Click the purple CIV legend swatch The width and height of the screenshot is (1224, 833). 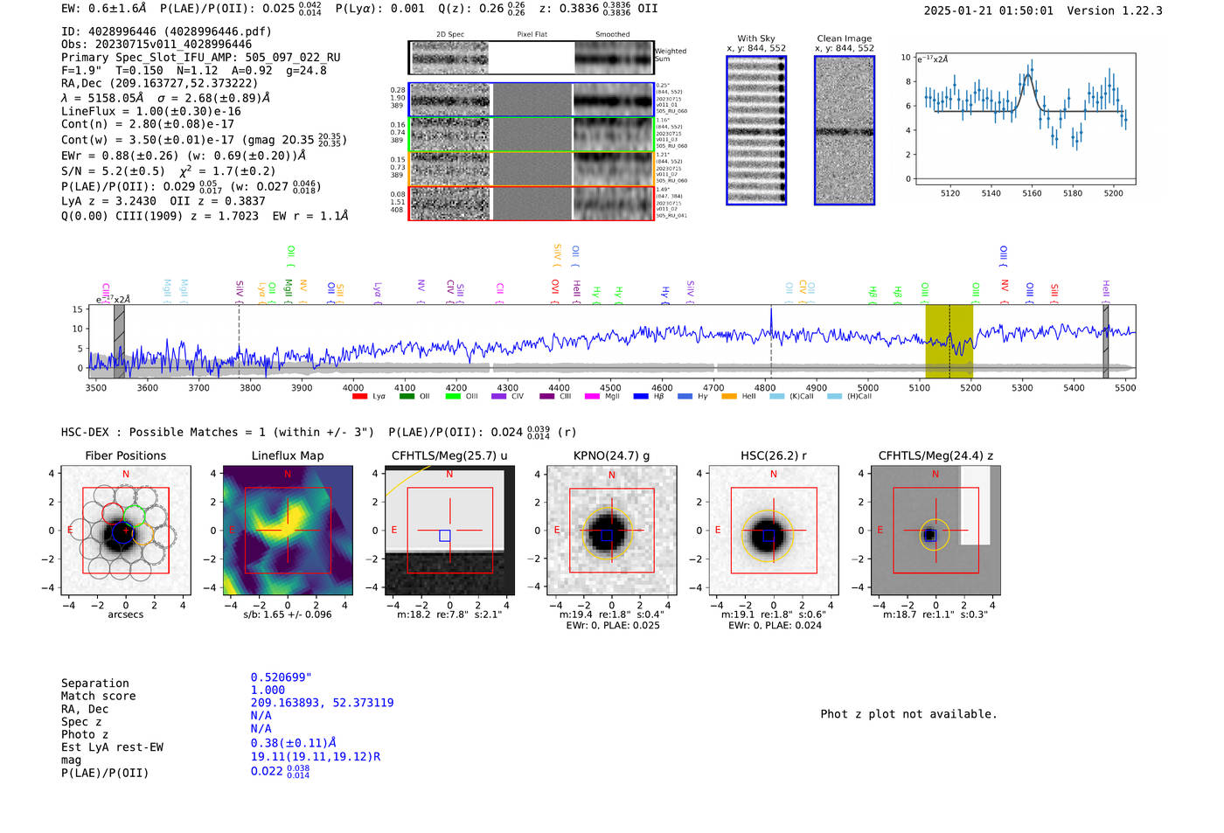(x=499, y=397)
